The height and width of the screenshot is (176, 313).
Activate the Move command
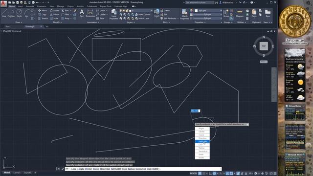[43, 11]
